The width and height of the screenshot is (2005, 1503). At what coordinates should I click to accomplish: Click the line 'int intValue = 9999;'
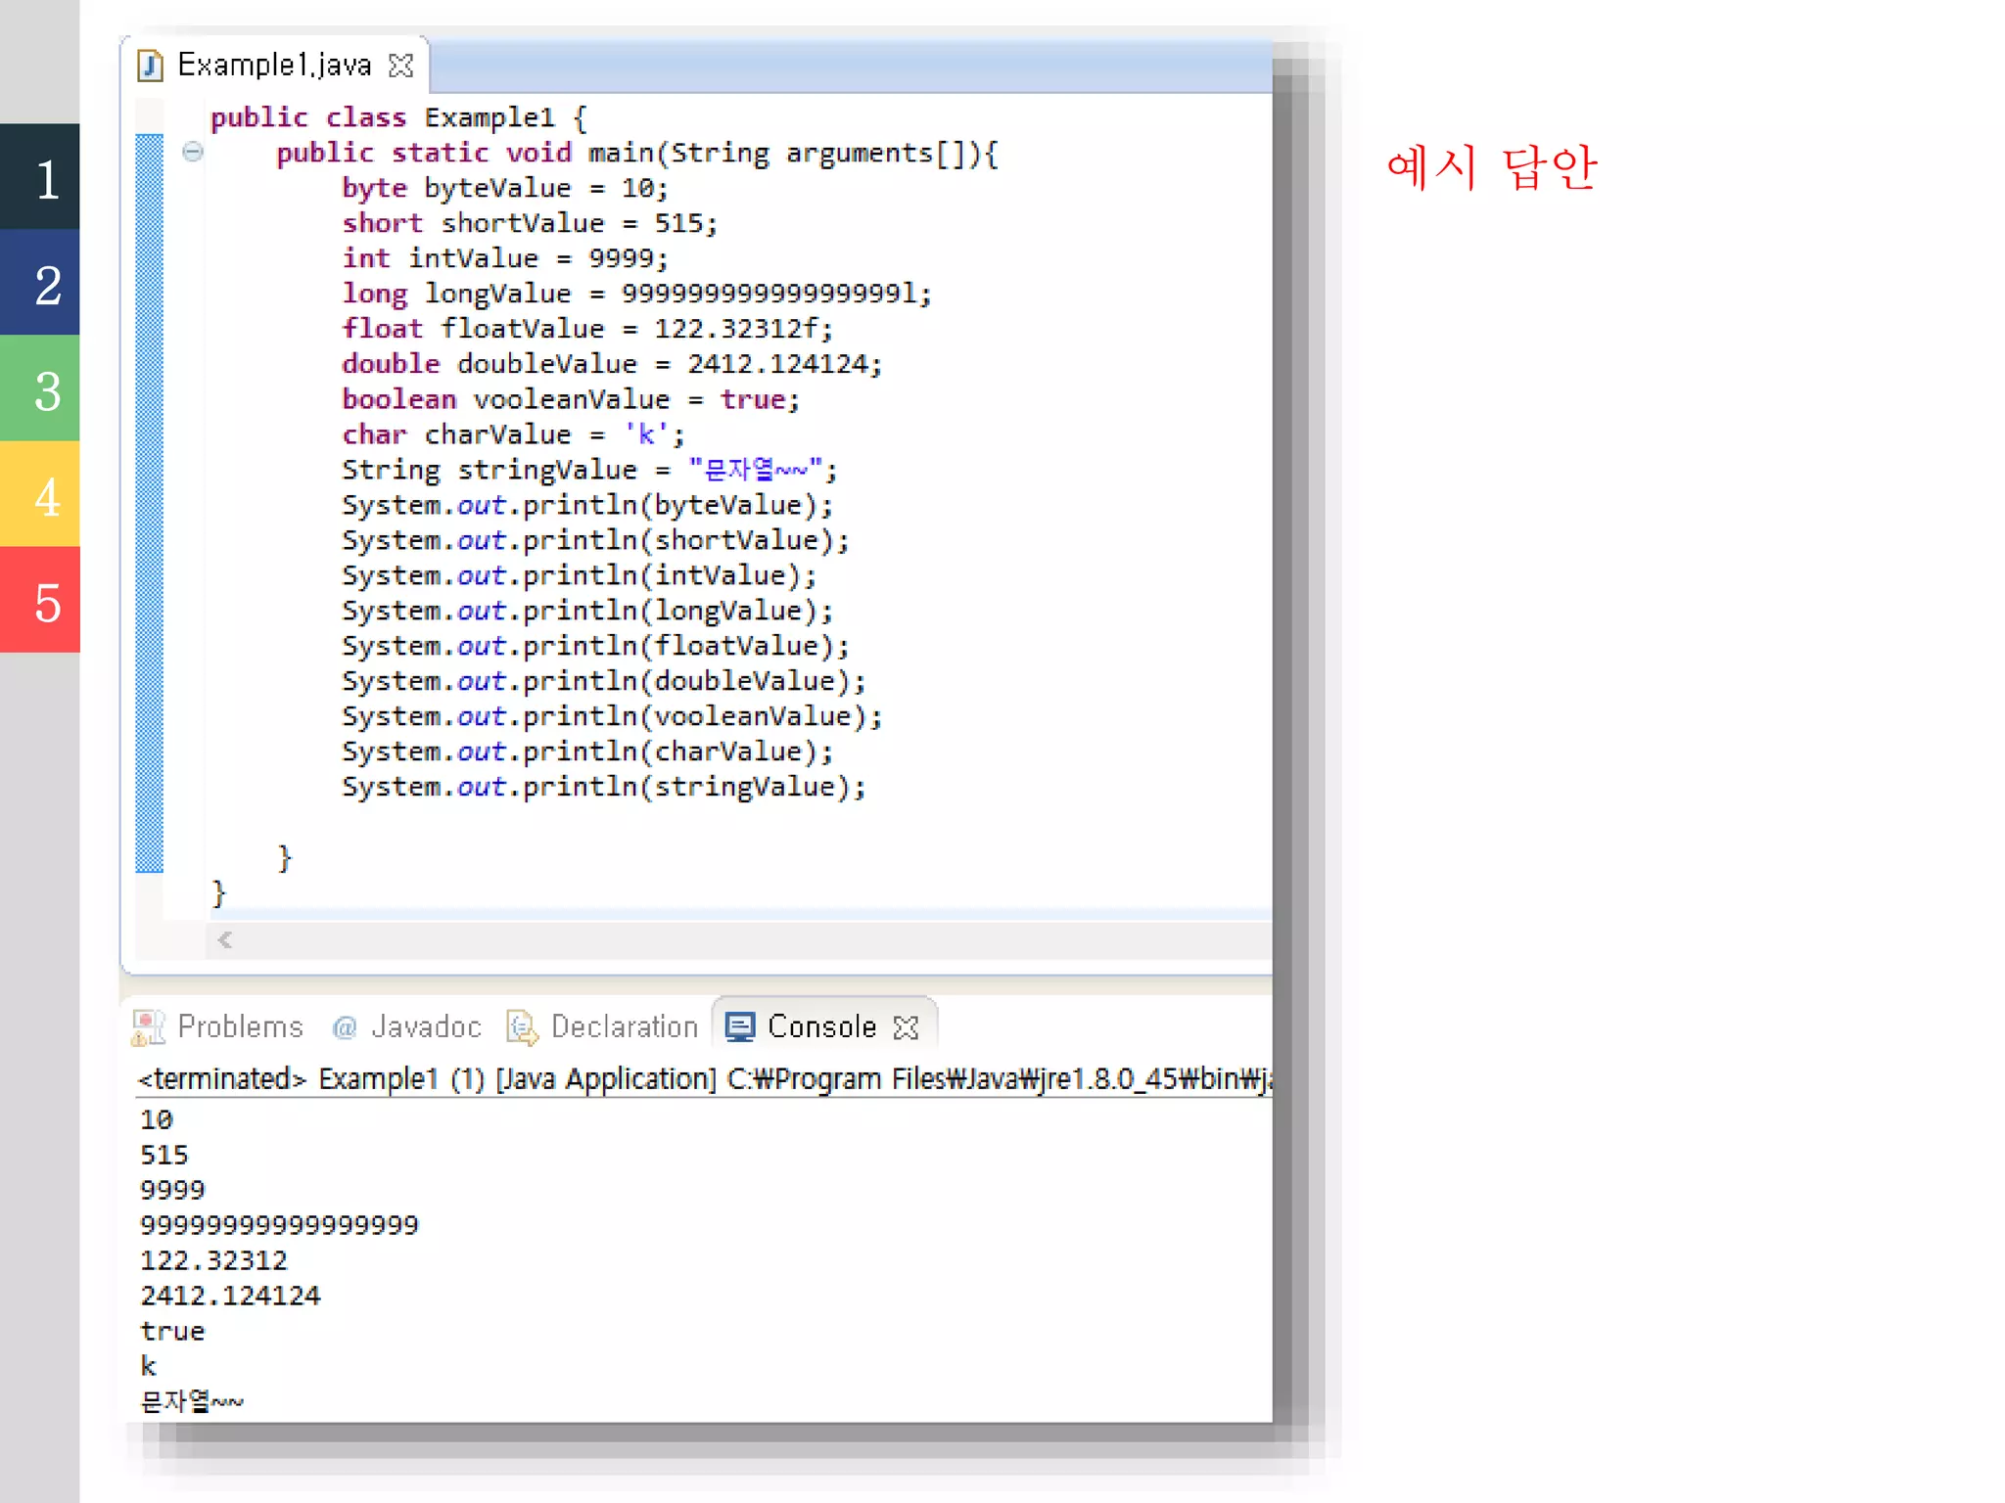[505, 258]
